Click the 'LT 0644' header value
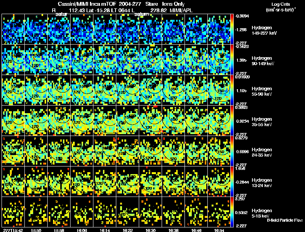 [120, 10]
